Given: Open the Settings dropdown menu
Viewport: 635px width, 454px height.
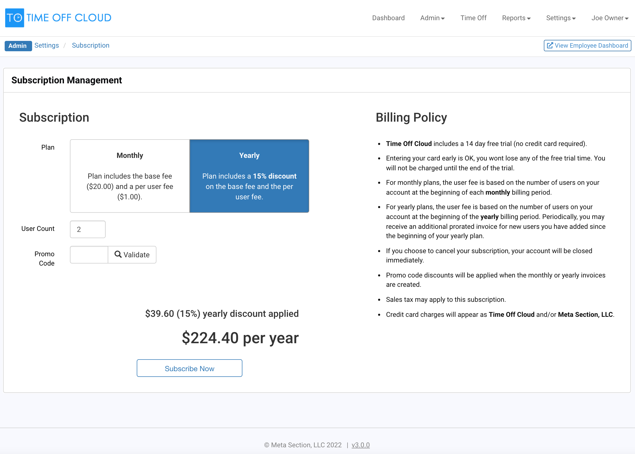Looking at the screenshot, I should pyautogui.click(x=560, y=18).
